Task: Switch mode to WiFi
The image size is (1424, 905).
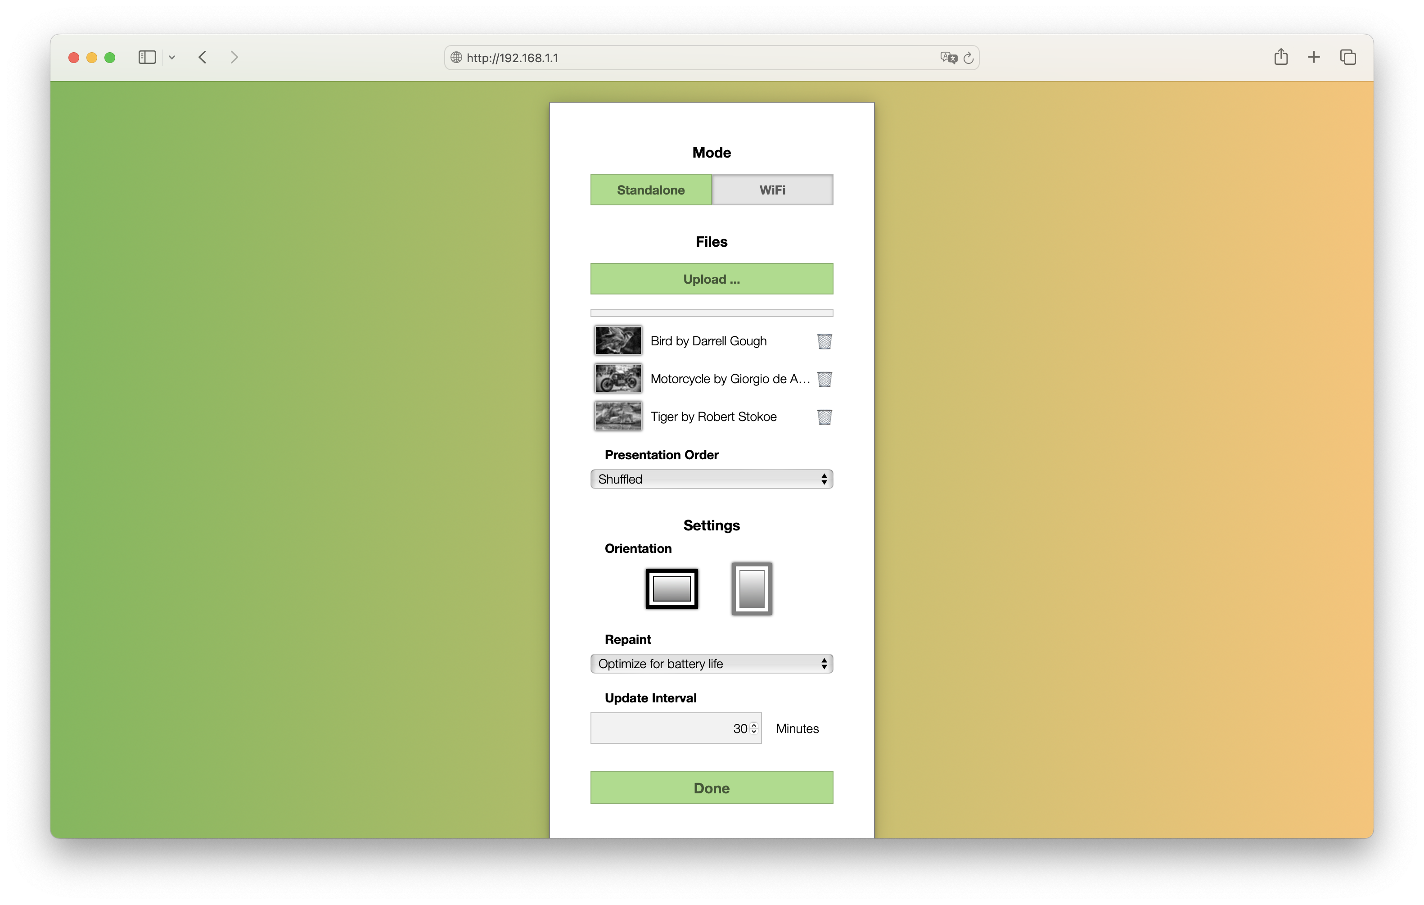Action: (x=772, y=190)
